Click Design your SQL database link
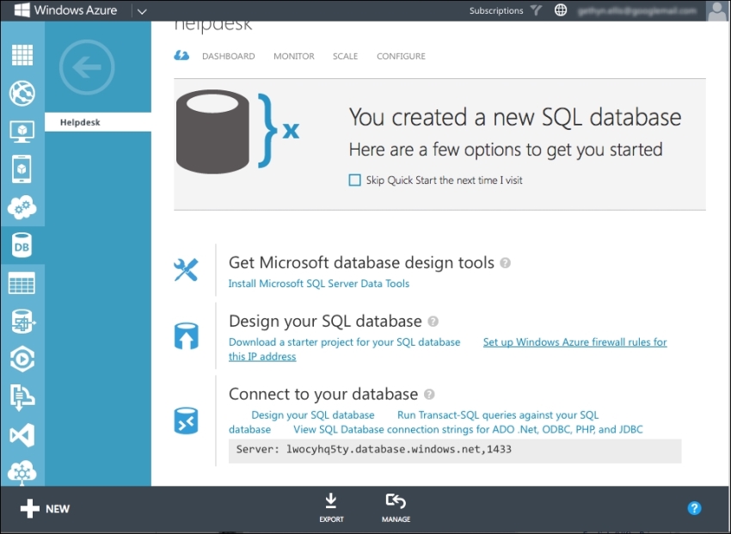Screen dimensions: 731x534 coord(313,415)
